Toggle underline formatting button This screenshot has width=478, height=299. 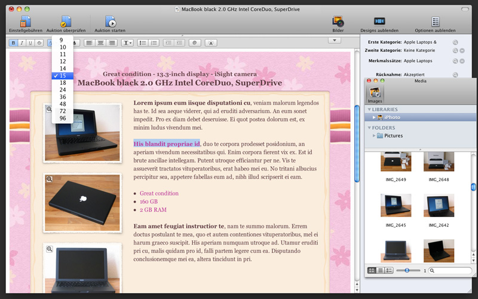30,43
